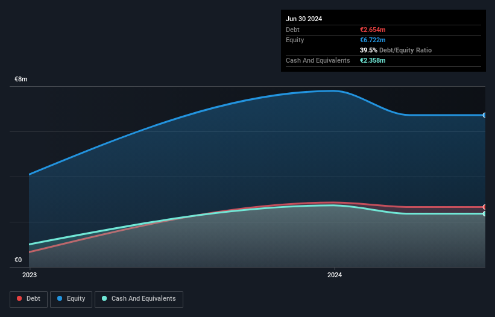Screen dimensions: 495x317
Task: Click the Debt label in the tooltip
Action: 292,30
